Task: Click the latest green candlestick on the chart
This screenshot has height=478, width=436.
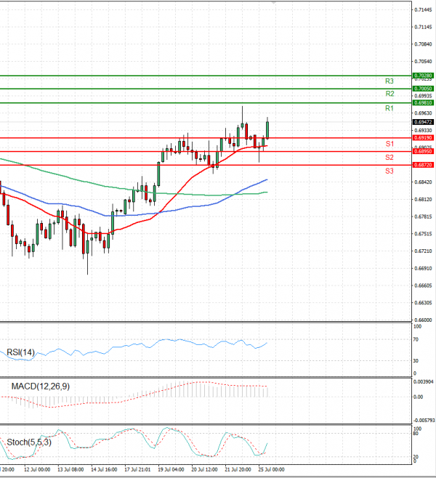Action: click(267, 130)
